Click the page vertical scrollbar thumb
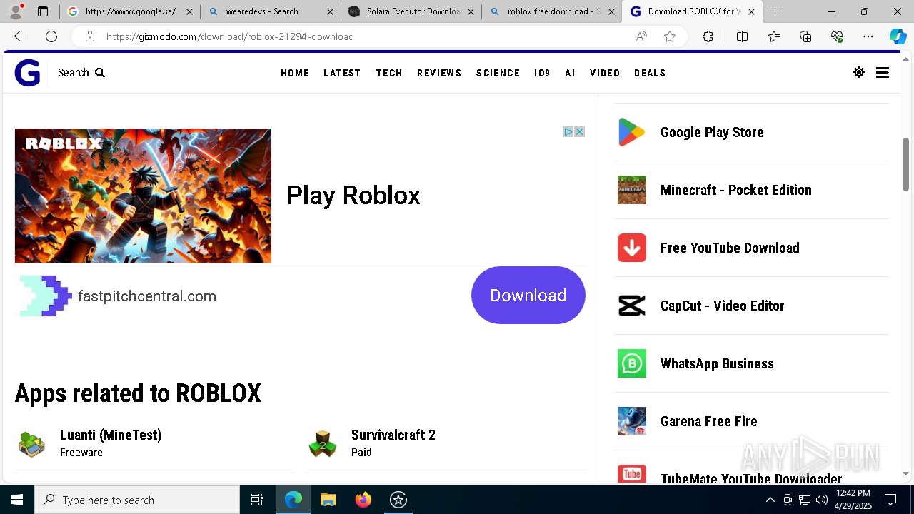Image resolution: width=914 pixels, height=514 pixels. [x=905, y=164]
